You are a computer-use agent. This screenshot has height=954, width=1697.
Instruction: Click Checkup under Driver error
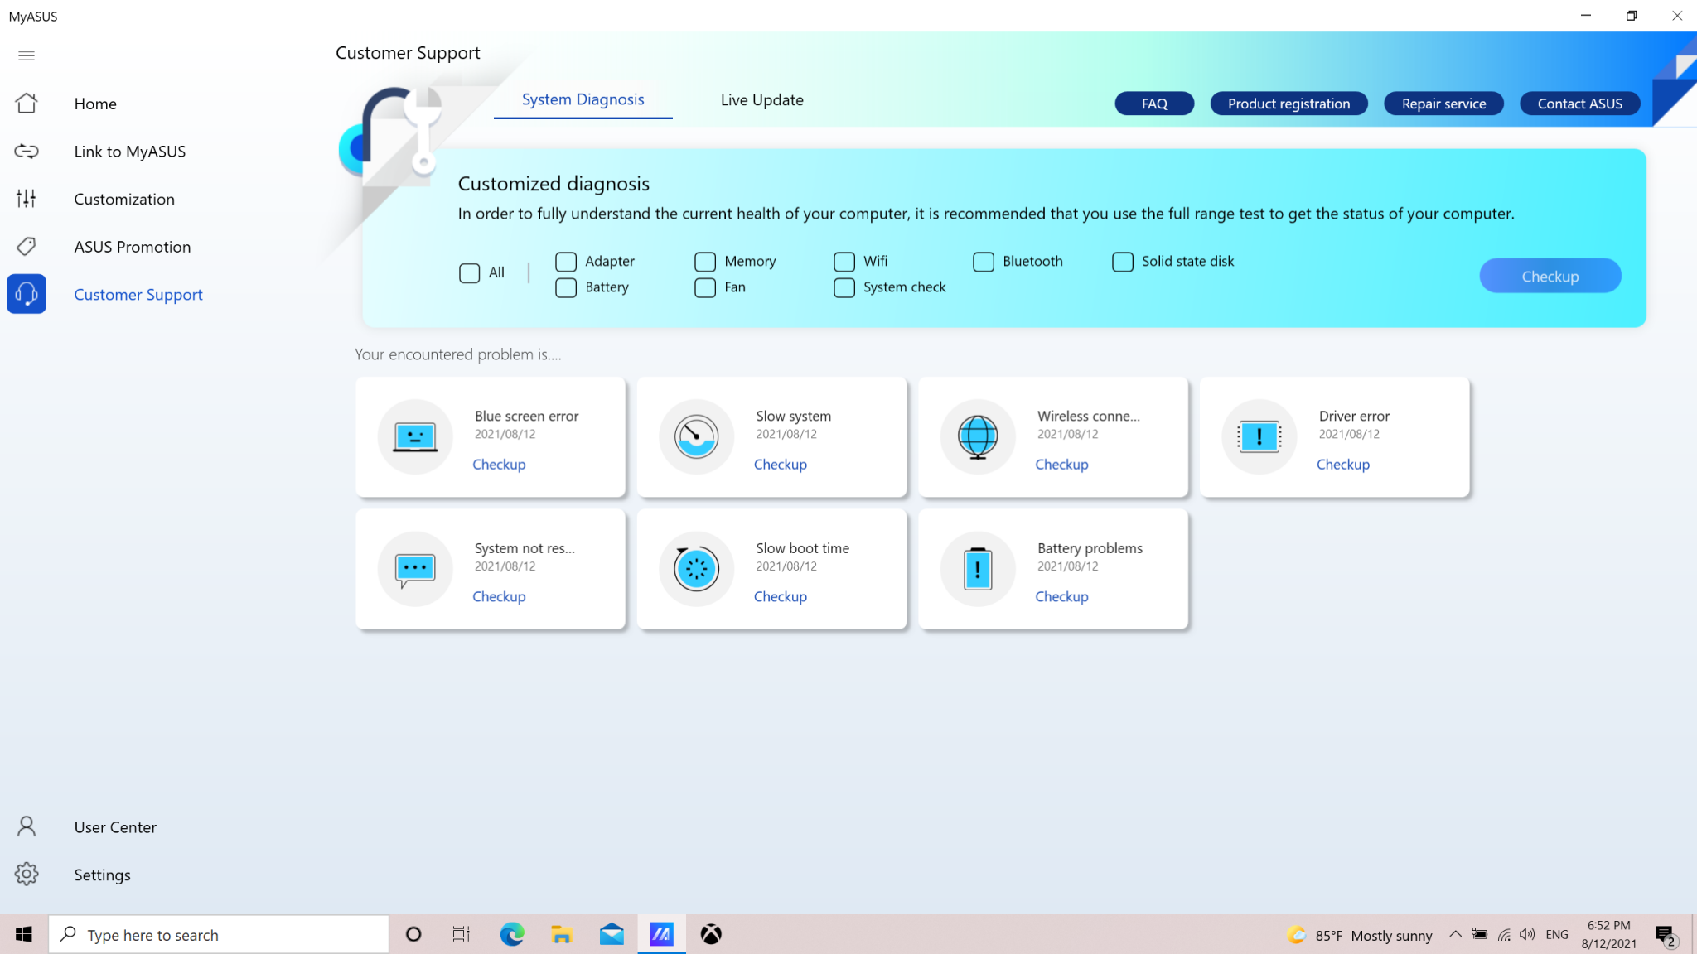click(x=1343, y=465)
